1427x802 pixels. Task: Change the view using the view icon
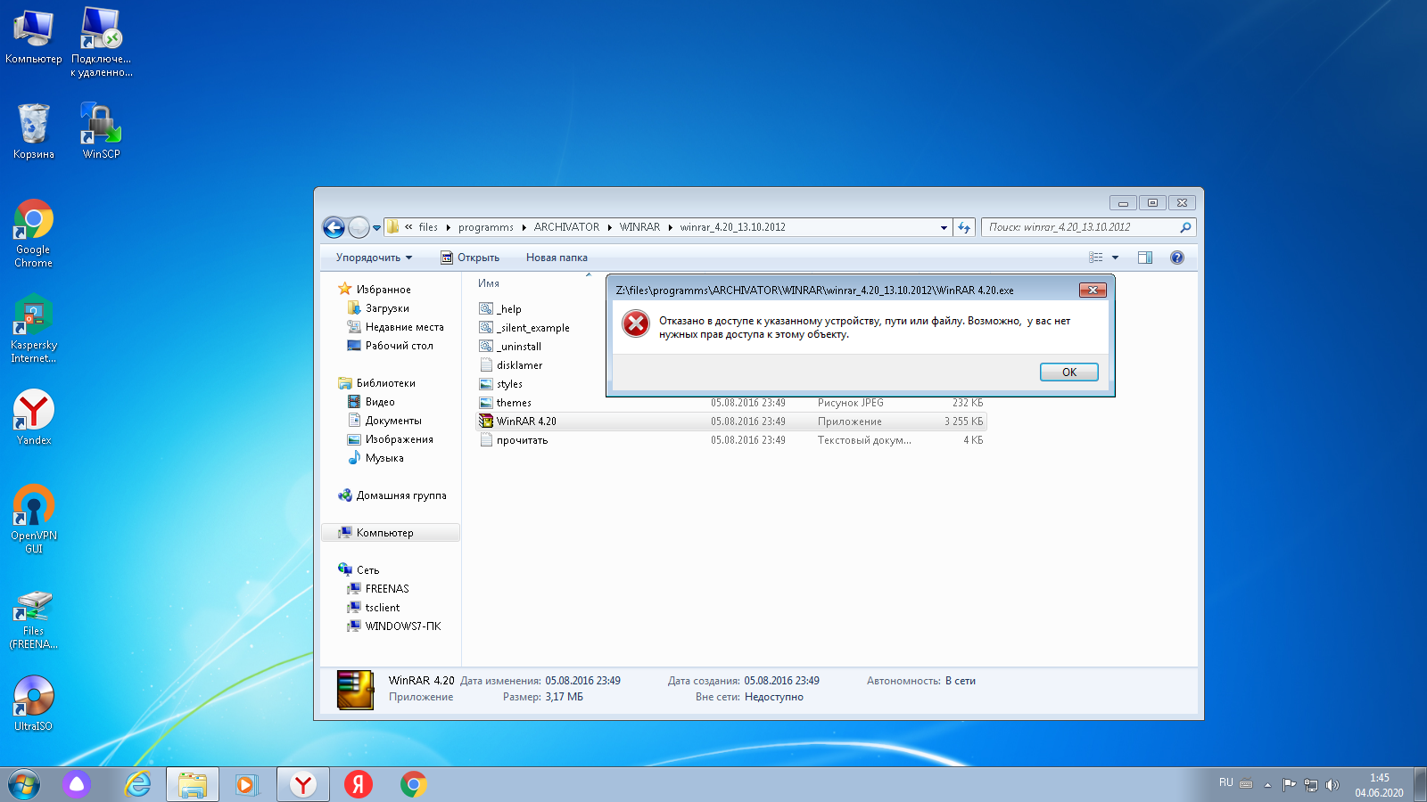tap(1096, 258)
